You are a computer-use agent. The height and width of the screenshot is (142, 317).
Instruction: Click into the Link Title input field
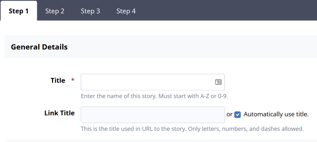pos(152,114)
